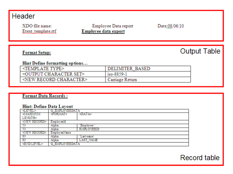The width and height of the screenshot is (233, 174).
Task: Click the <NEW RECORD CHARACTER> cell
Action: [x=55, y=80]
